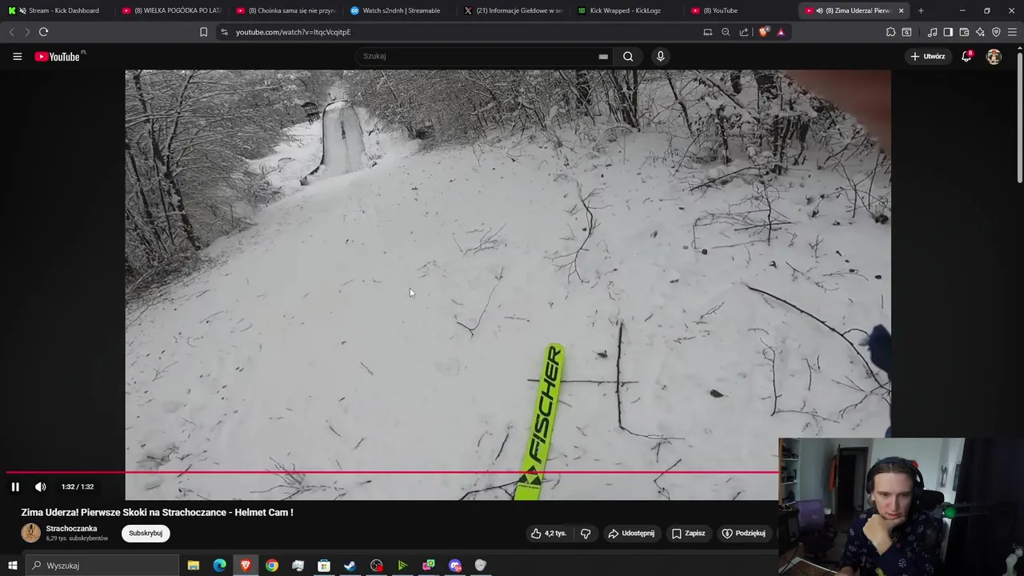Click the video title Zima Uderza text
This screenshot has height=576, width=1024.
157,512
